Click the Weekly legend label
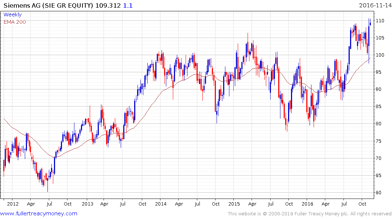Viewport: 392px width, 219px height. click(12, 15)
